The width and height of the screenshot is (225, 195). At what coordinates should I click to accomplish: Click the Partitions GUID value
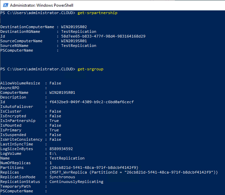[x=94, y=168]
